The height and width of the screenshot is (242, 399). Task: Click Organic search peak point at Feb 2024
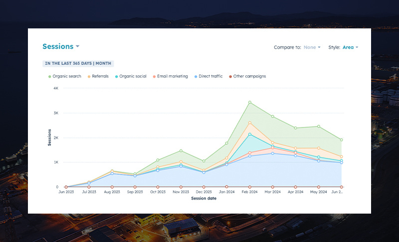250,103
